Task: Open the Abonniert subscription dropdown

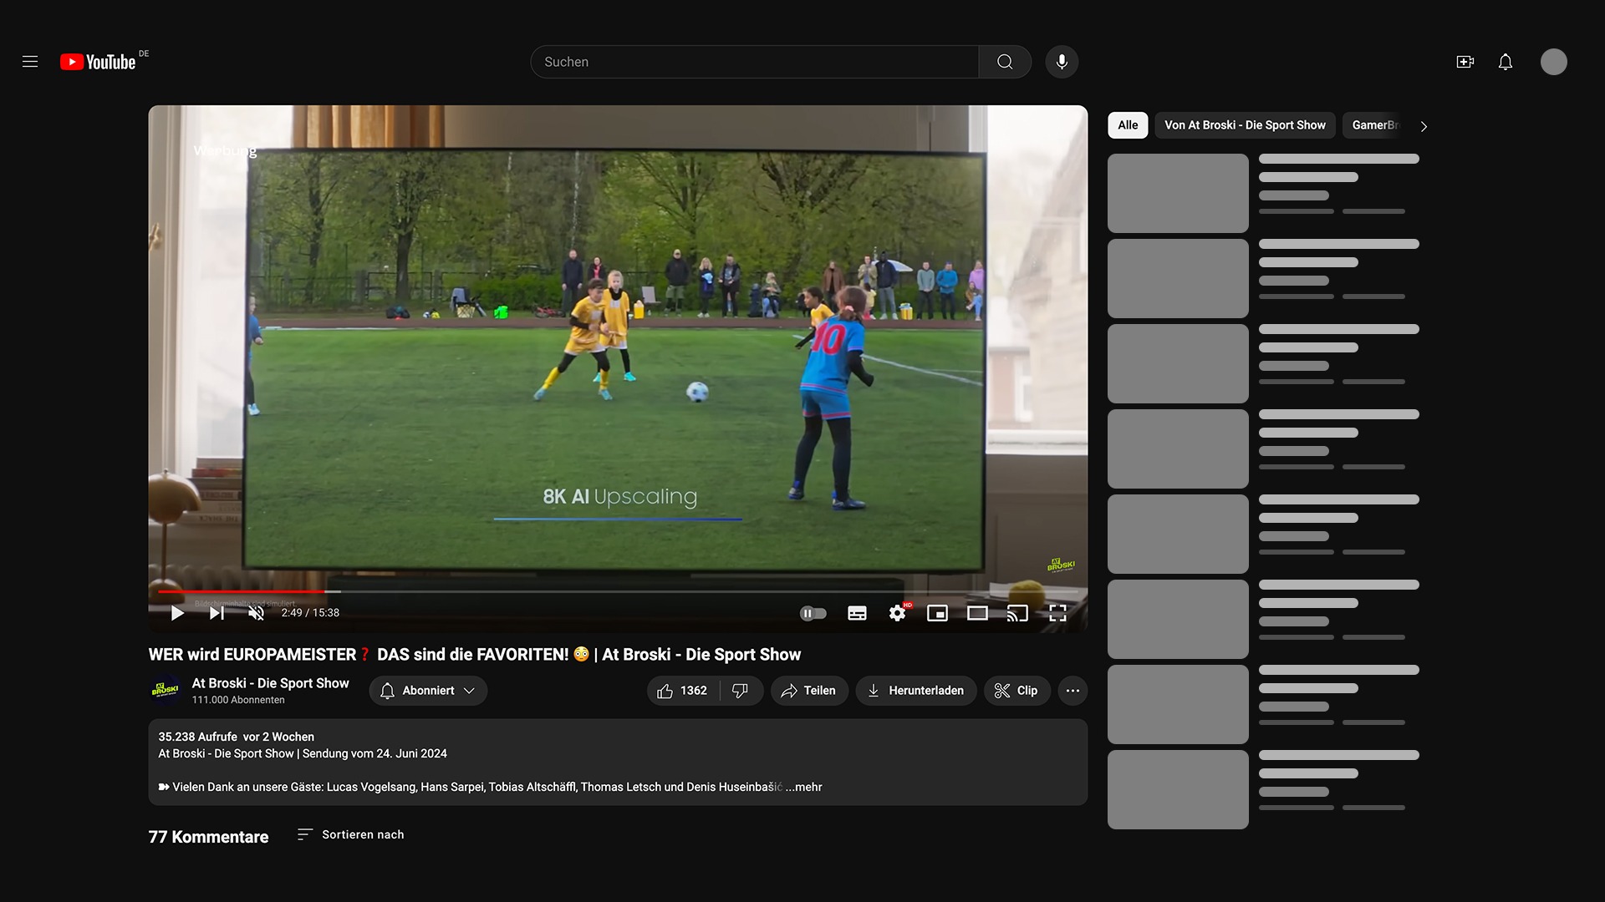Action: click(428, 691)
